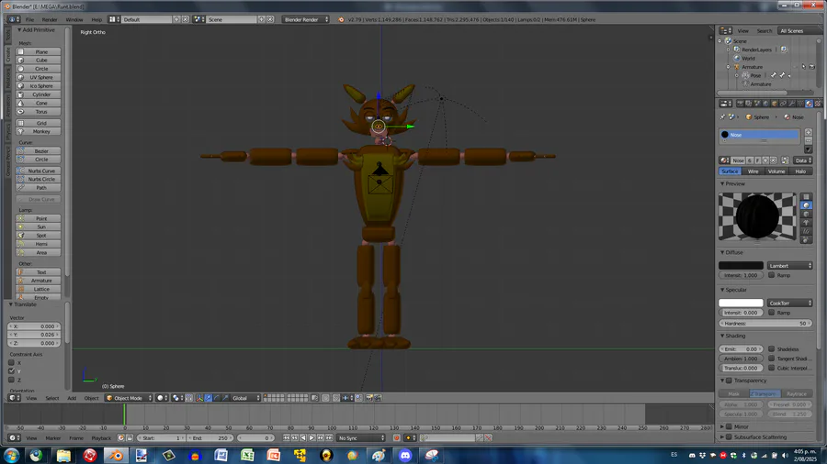
Task: Select the Render properties camera tab icon
Action: pyautogui.click(x=740, y=104)
